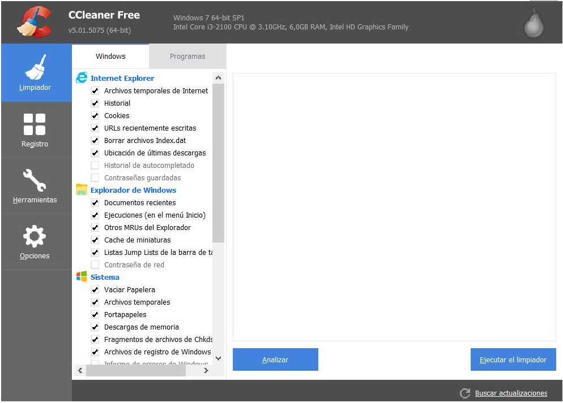
Task: Uncheck Portapapeles checkbox
Action: 95,314
